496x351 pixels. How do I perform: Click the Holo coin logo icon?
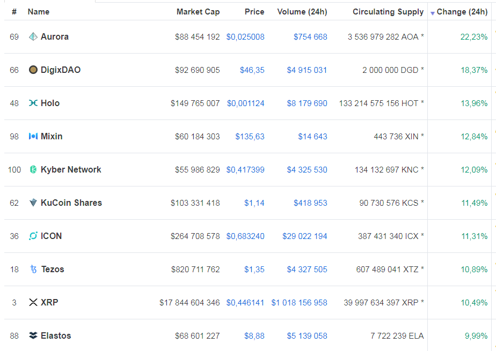tap(33, 103)
